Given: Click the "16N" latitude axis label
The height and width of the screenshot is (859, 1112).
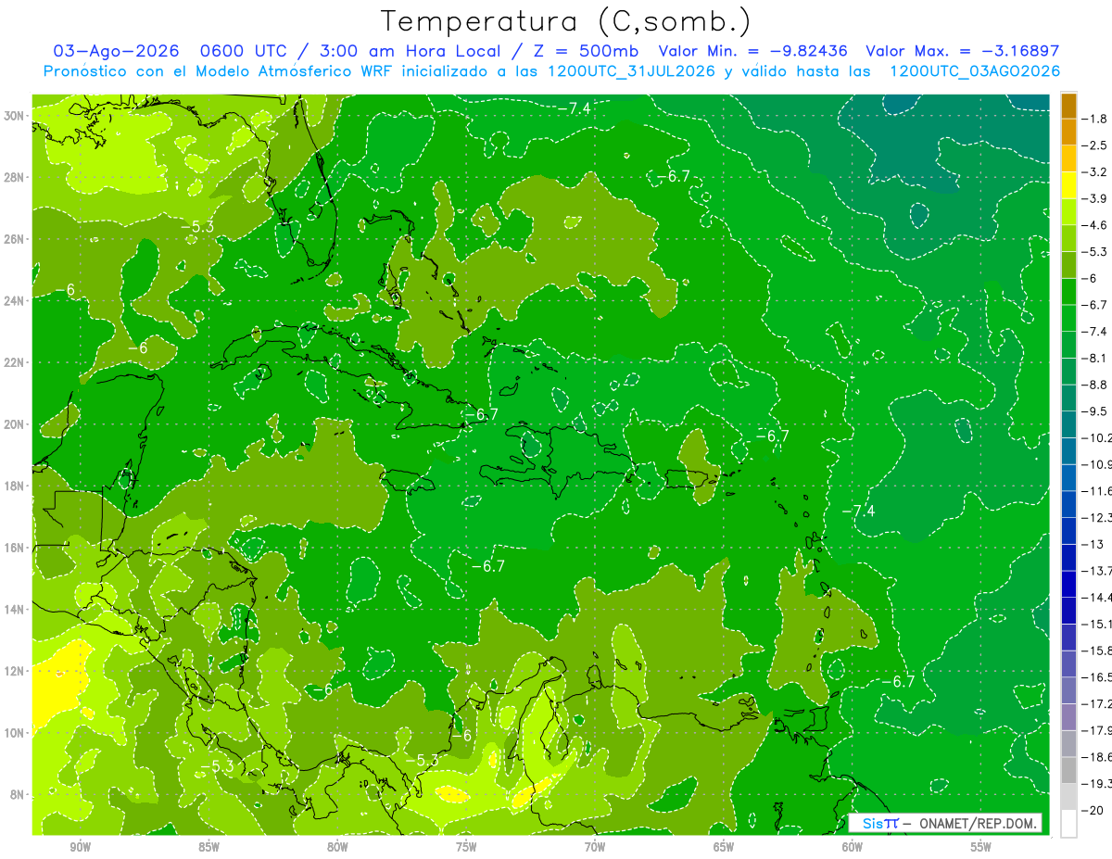Looking at the screenshot, I should (15, 547).
